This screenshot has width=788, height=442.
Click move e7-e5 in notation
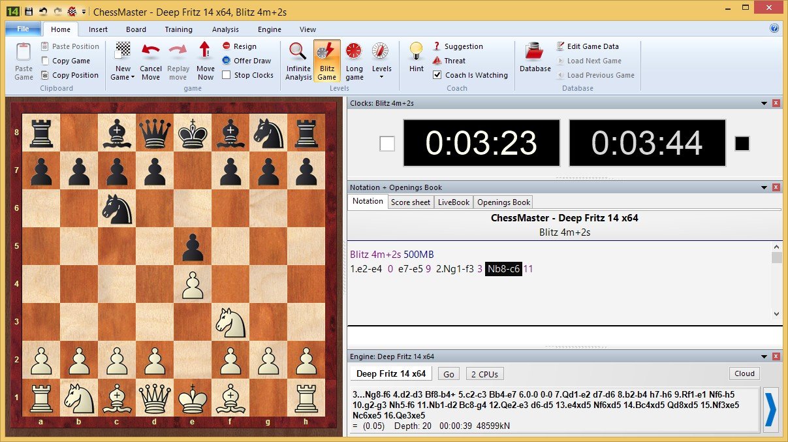tap(410, 269)
